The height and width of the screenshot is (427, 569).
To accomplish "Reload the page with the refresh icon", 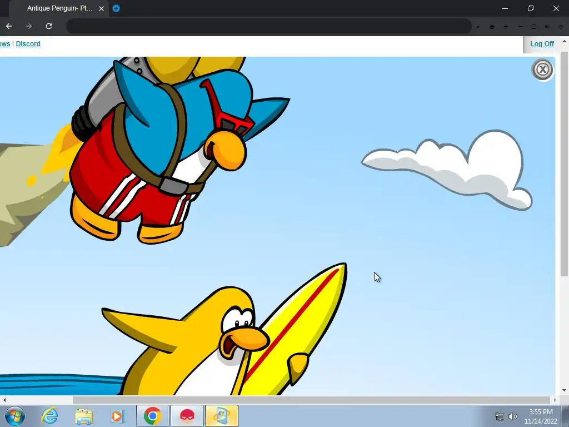I will (x=49, y=26).
